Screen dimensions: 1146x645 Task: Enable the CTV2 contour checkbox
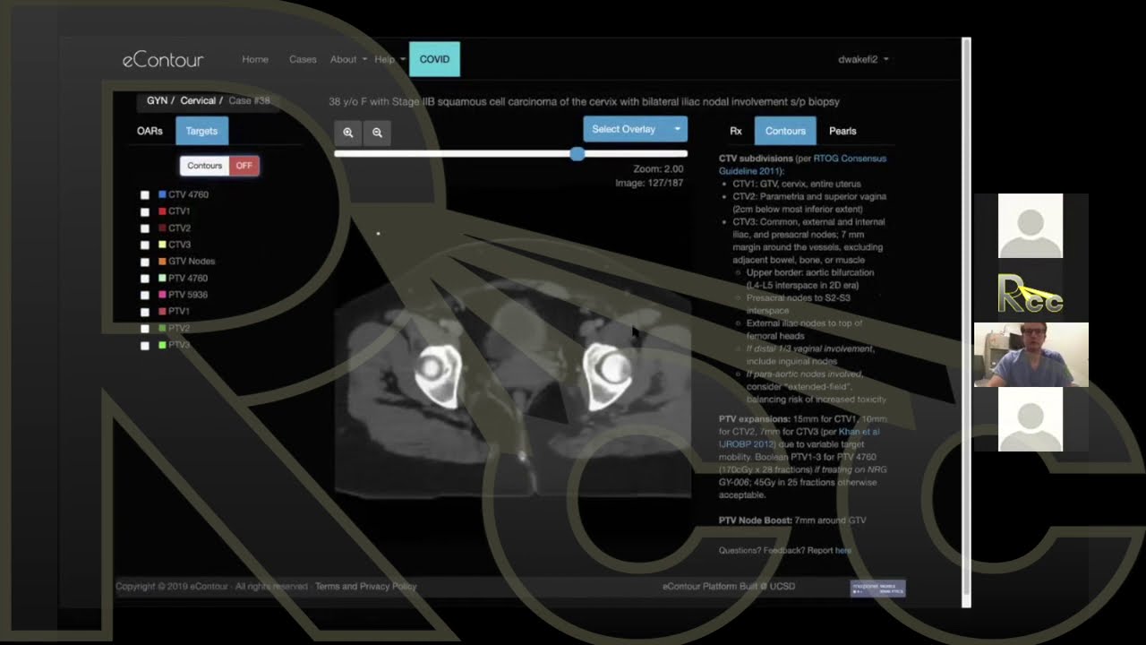(x=145, y=228)
